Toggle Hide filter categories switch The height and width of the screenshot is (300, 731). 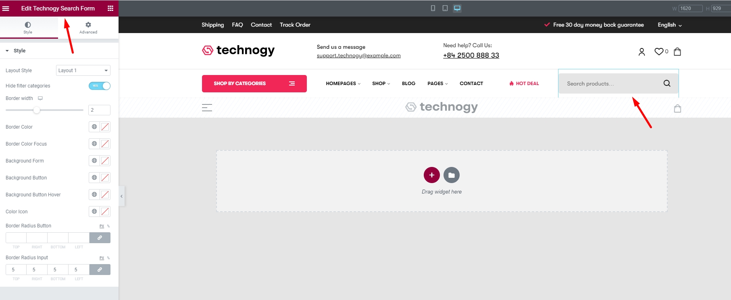tap(100, 86)
